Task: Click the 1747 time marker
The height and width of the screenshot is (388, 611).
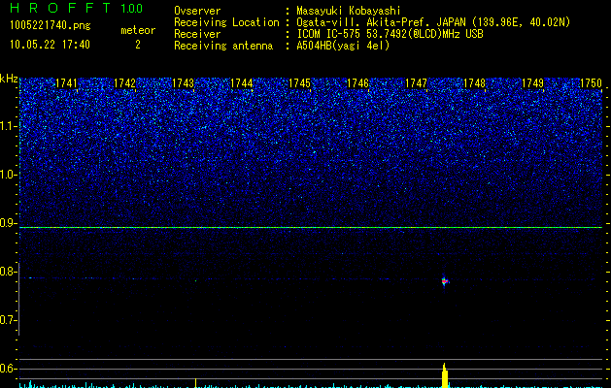Action: 416,83
